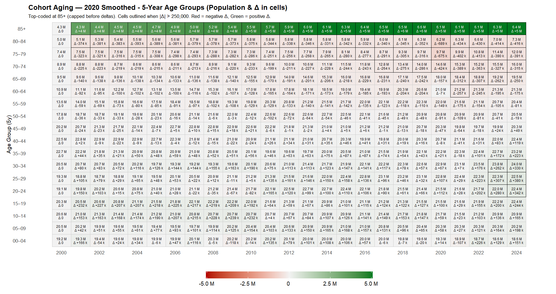Viewport: 556px width, 294px height.
Task: Click the '22.3 M Δ +307 k' cell
Action: click(x=498, y=179)
